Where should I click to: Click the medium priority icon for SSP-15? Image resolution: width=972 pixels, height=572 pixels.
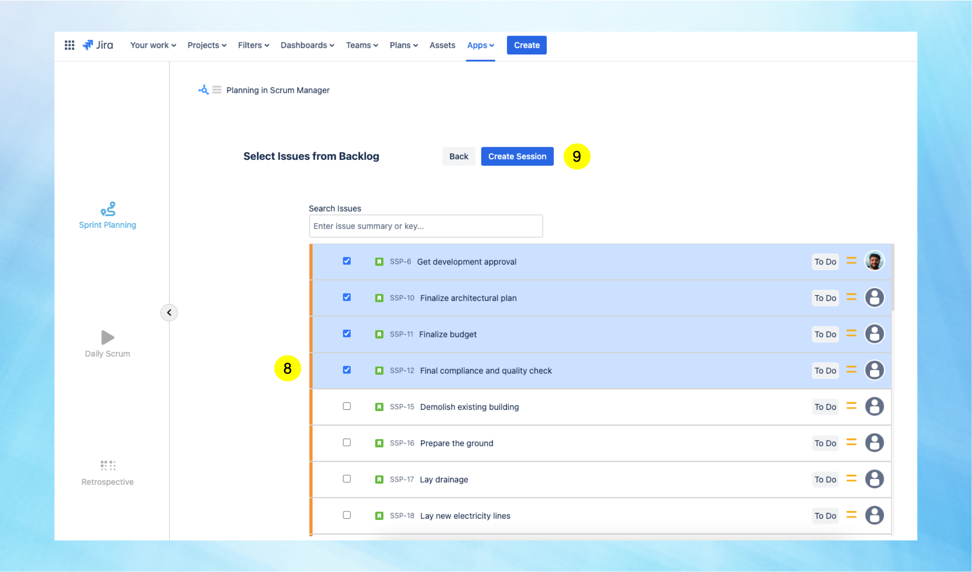[851, 406]
